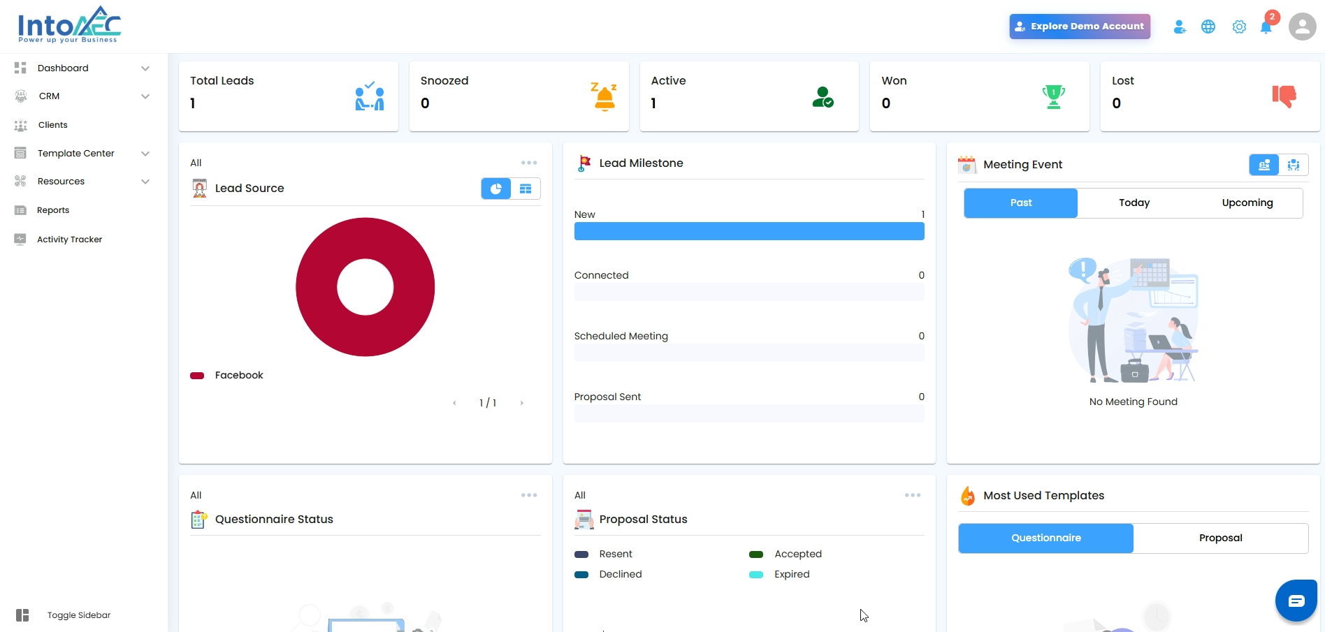Click the CRM sidebar icon
Viewport: 1325px width, 632px height.
(21, 96)
